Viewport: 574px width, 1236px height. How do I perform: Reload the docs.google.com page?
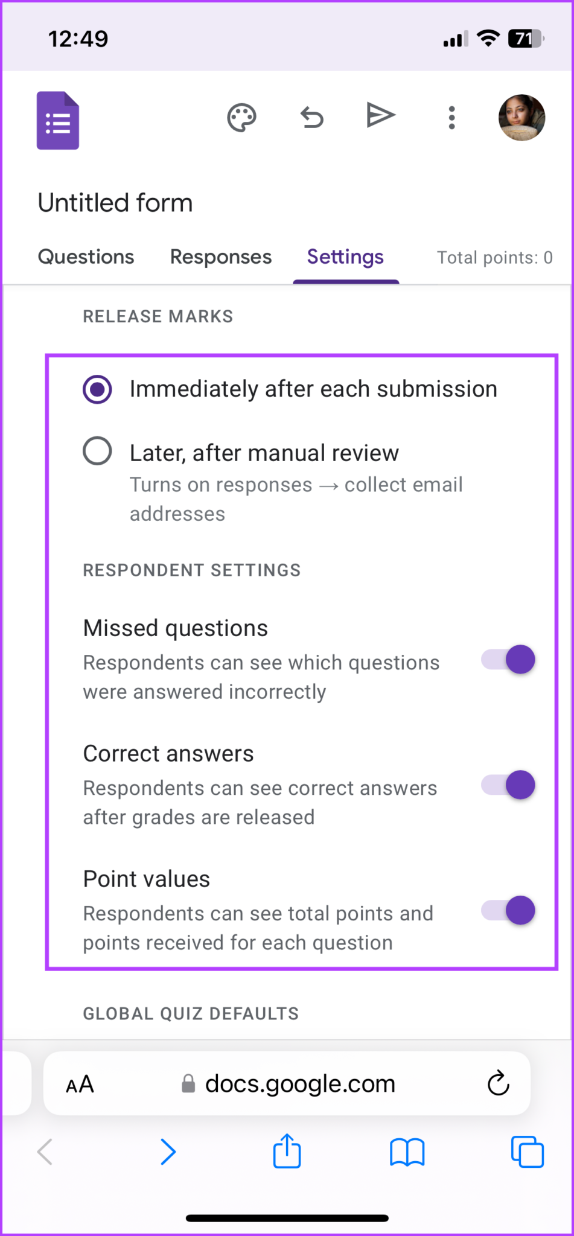497,1083
